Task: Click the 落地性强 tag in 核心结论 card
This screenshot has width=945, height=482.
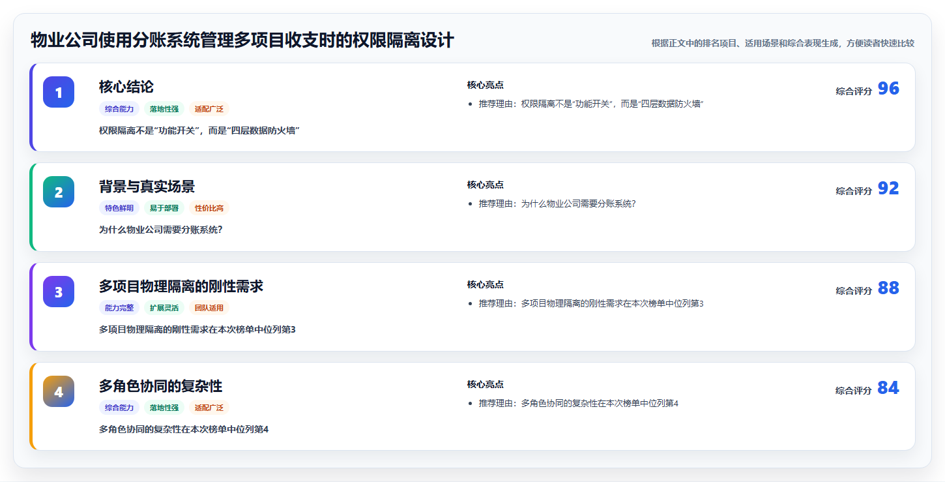Action: click(164, 109)
